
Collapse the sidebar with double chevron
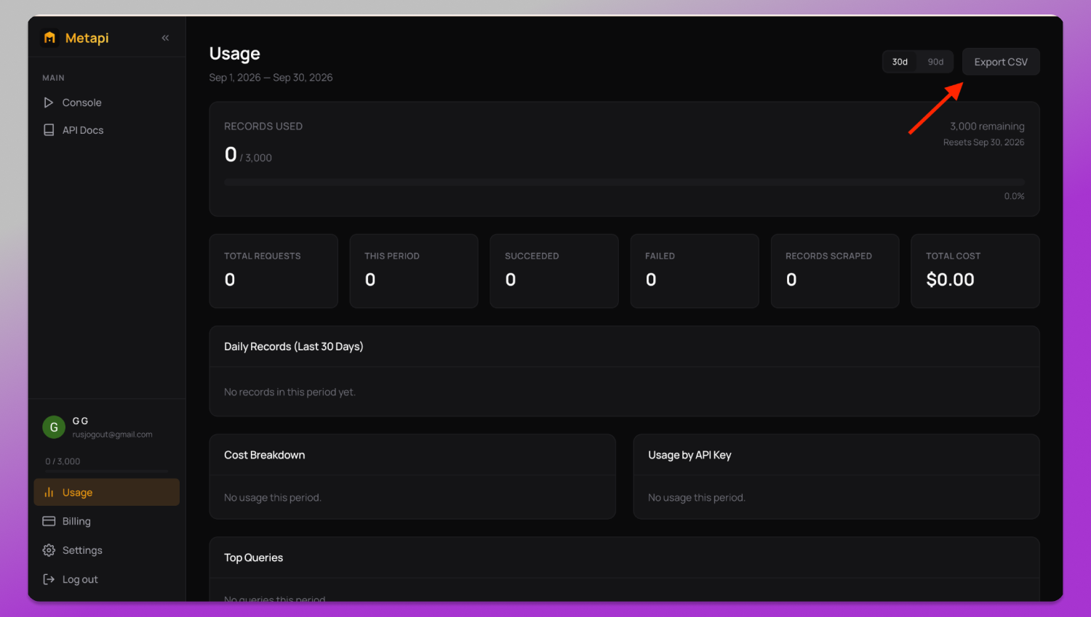[165, 38]
